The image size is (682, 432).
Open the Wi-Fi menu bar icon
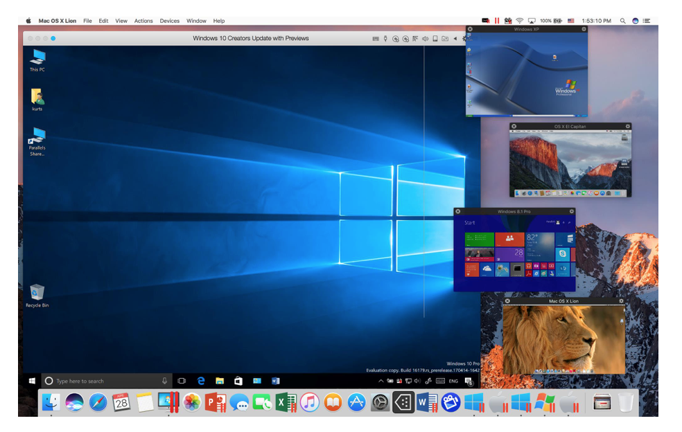520,21
